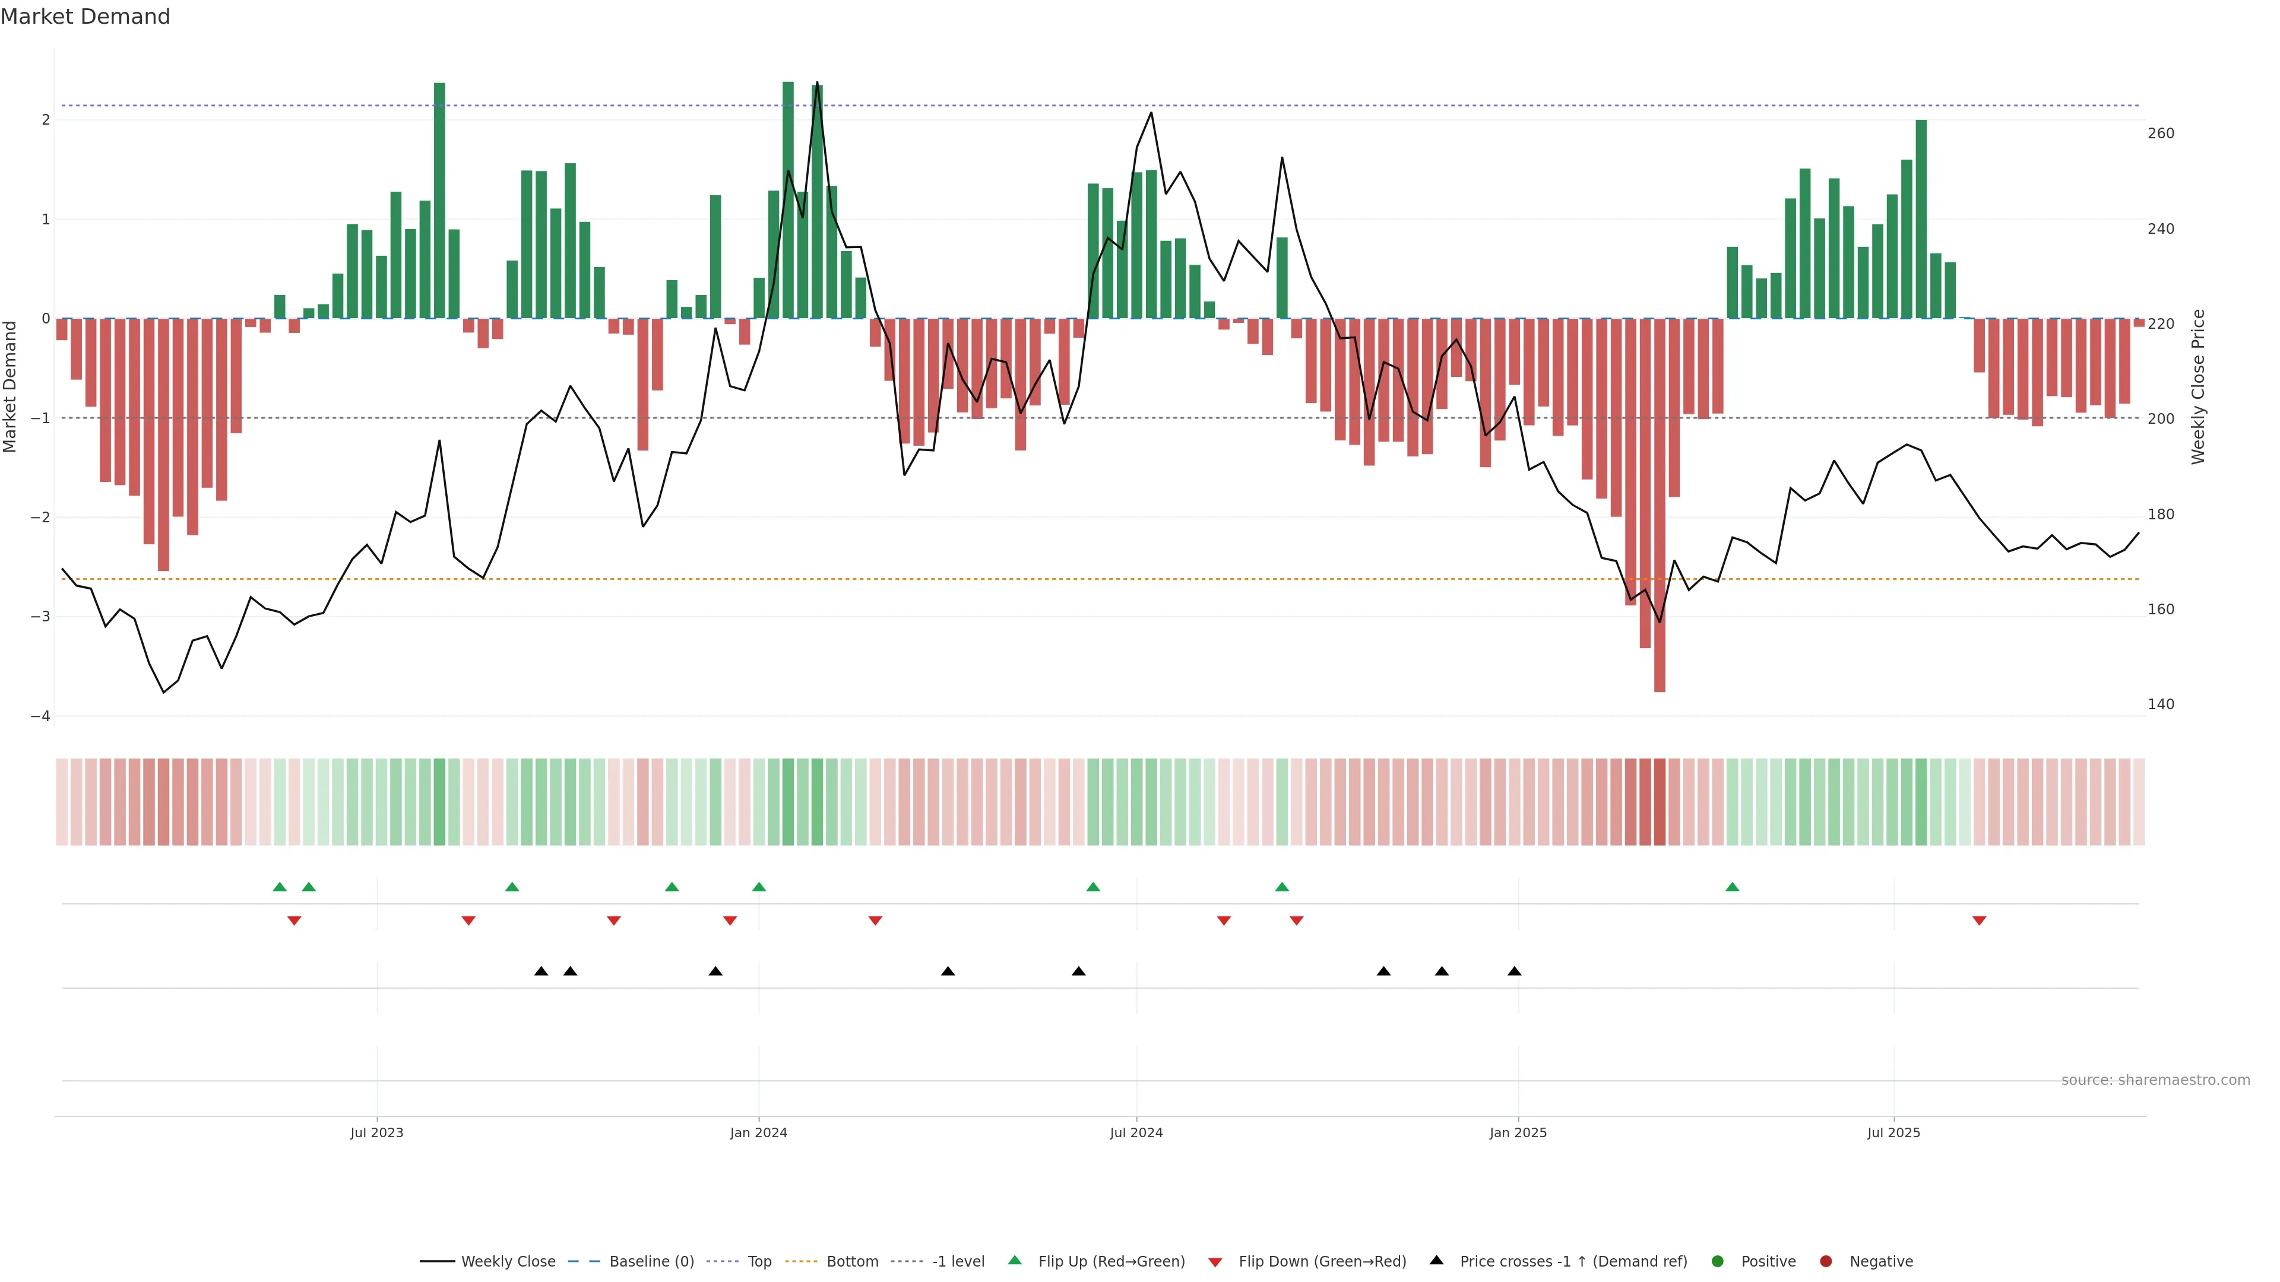Click the Weekly Close Price axis title
This screenshot has height=1282, width=2280.
pyautogui.click(x=2197, y=386)
